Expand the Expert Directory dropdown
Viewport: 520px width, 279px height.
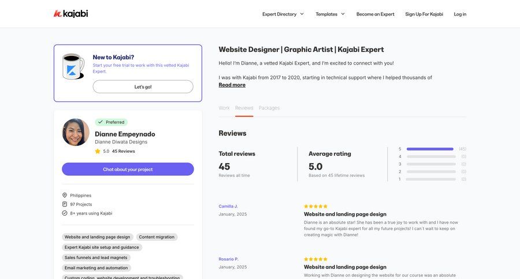(x=283, y=14)
